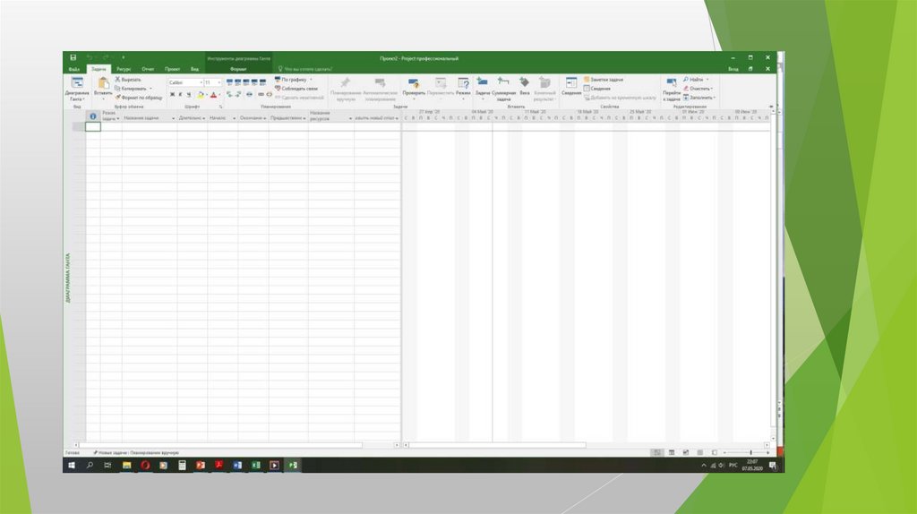Open Название задачи column filter arrow
Viewport: 917px width, 514px height.
[173, 119]
